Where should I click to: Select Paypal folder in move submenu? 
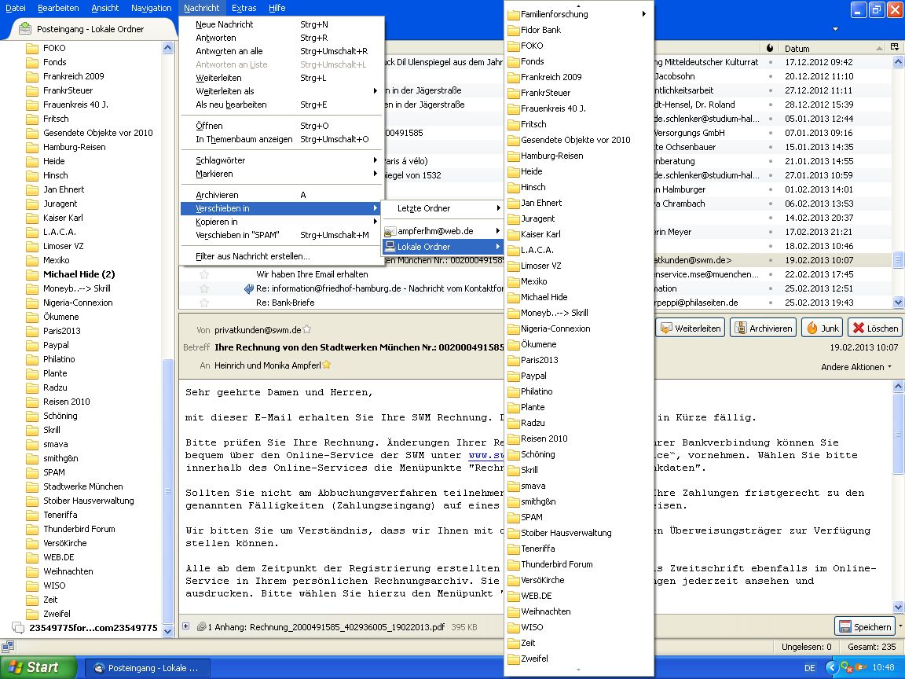[x=533, y=376]
